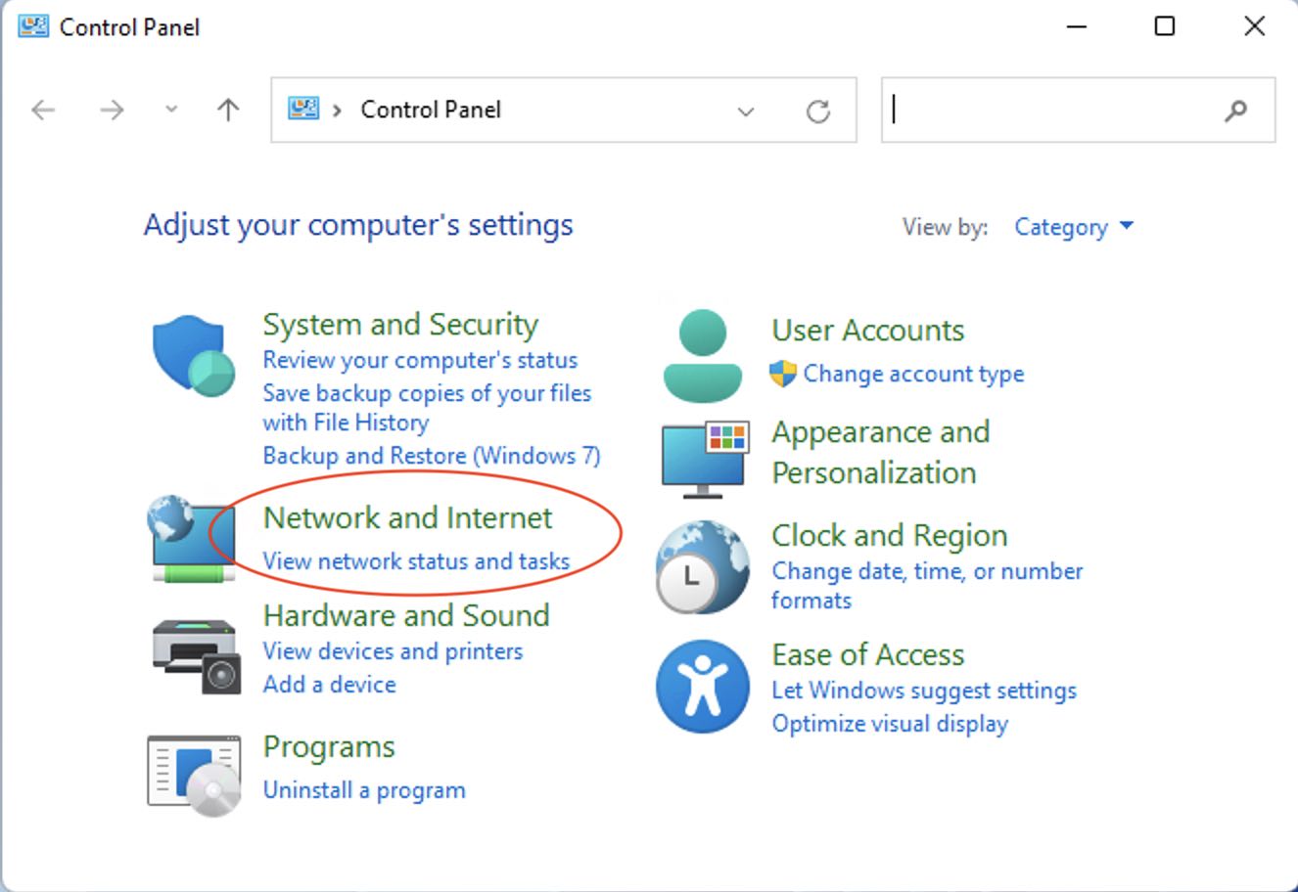Open the Programs heading
The width and height of the screenshot is (1298, 892).
[329, 748]
